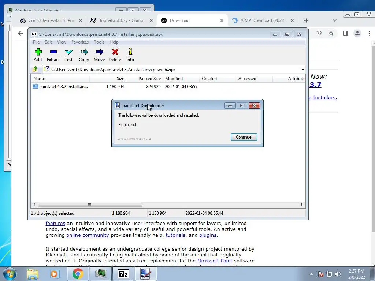375x281 pixels.
Task: Open the Help menu in 7-Zip
Action: (x=114, y=42)
